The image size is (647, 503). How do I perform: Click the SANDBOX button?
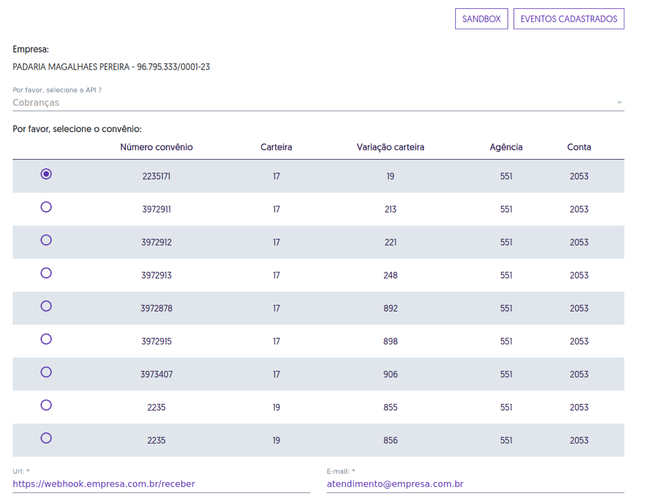(481, 19)
